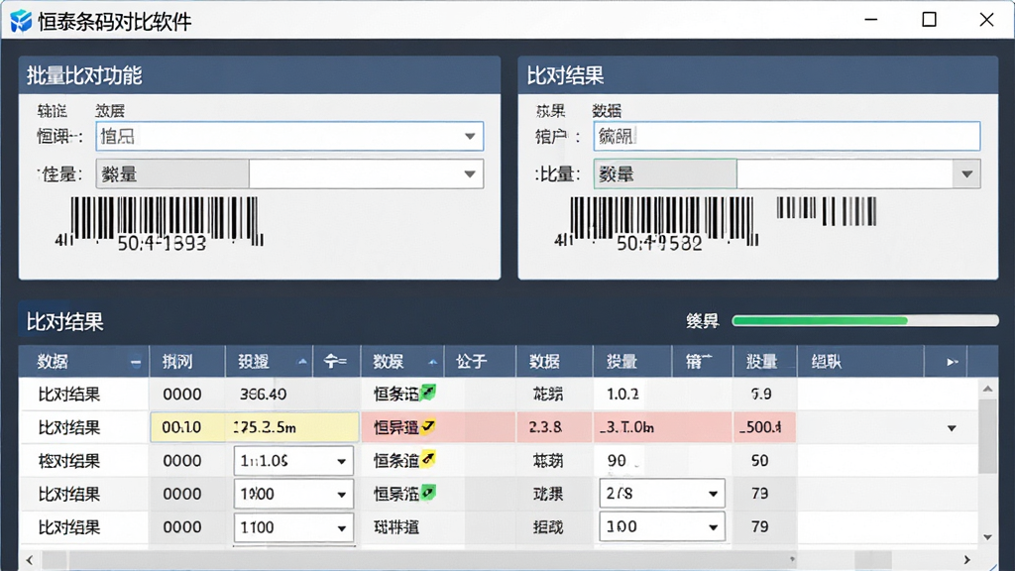
Task: Click the horizontal scrollbar right arrow
Action: coord(967,560)
